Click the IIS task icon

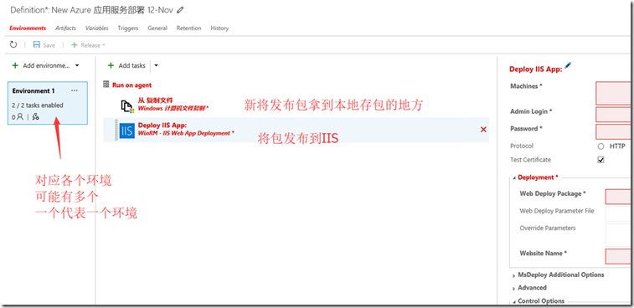[x=127, y=131]
